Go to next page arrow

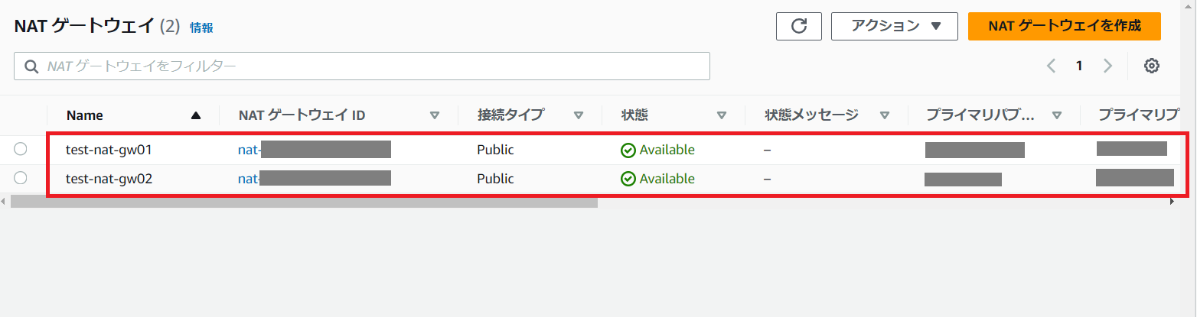[x=1107, y=66]
